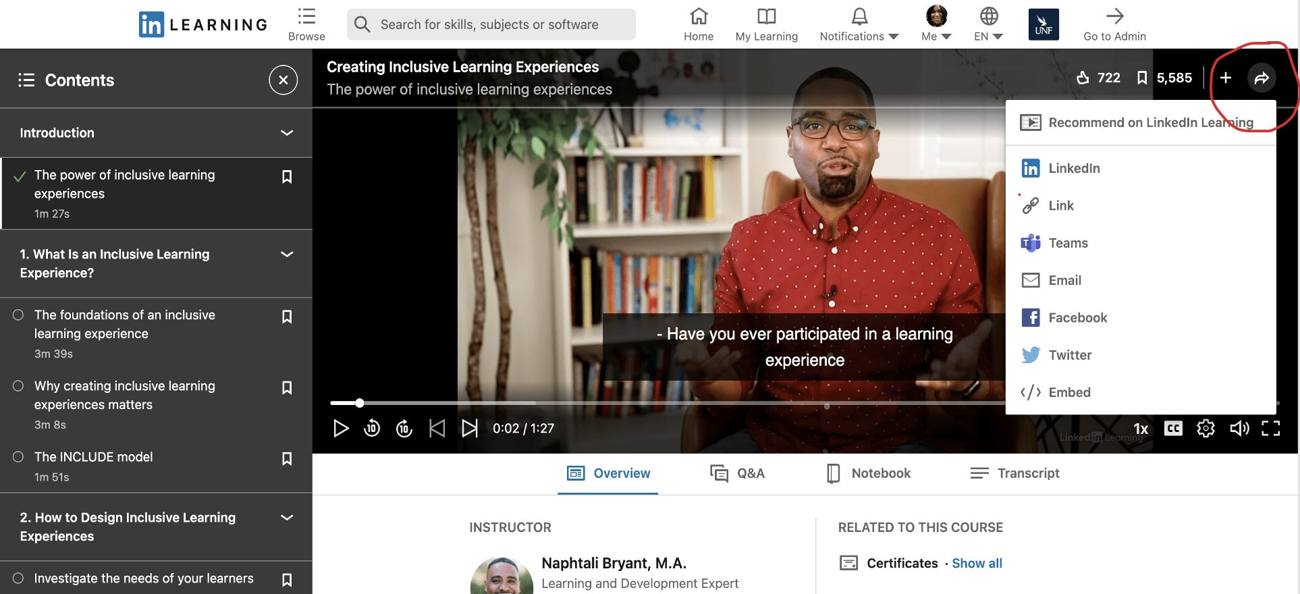Click the UNF organization logo

(1044, 24)
